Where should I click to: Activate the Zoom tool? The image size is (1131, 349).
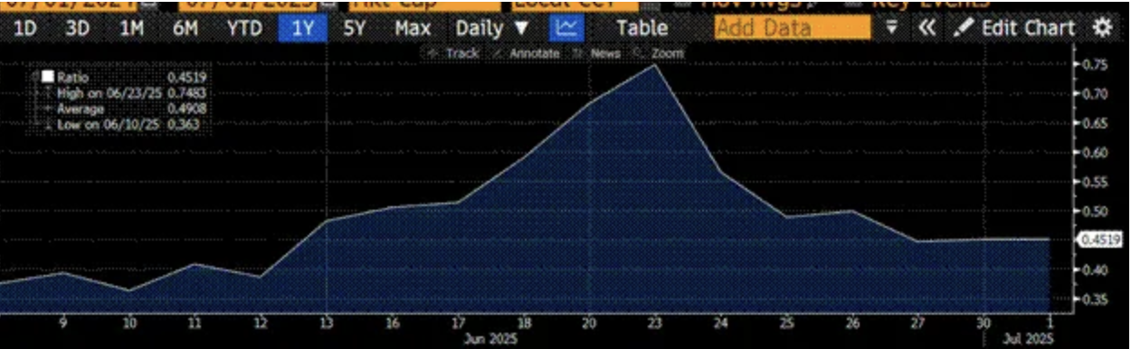point(660,53)
